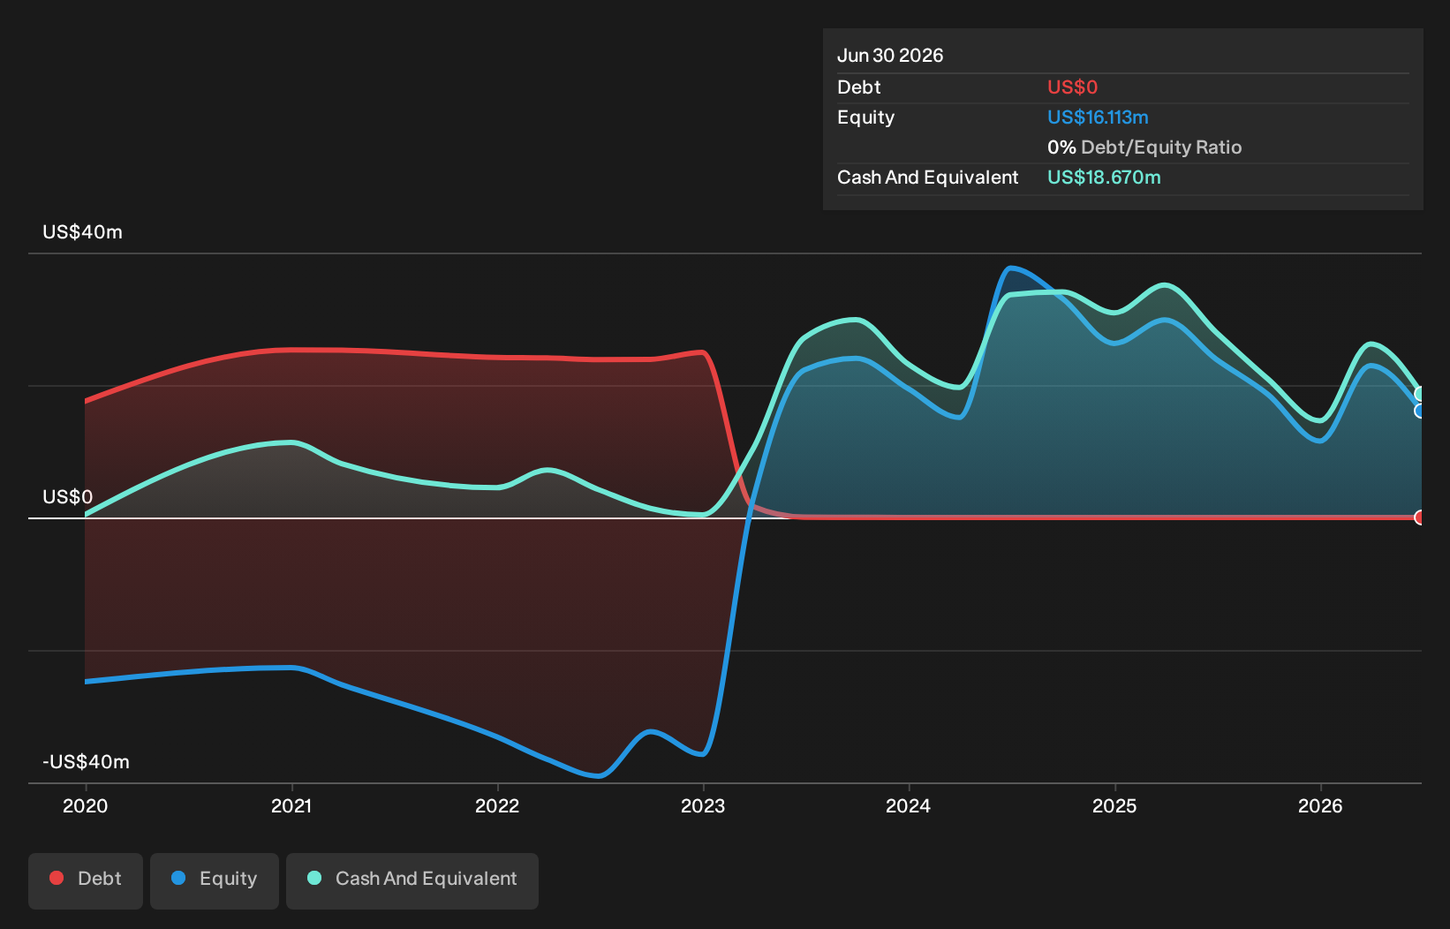Click the Jun 30 2026 tooltip date

(890, 56)
